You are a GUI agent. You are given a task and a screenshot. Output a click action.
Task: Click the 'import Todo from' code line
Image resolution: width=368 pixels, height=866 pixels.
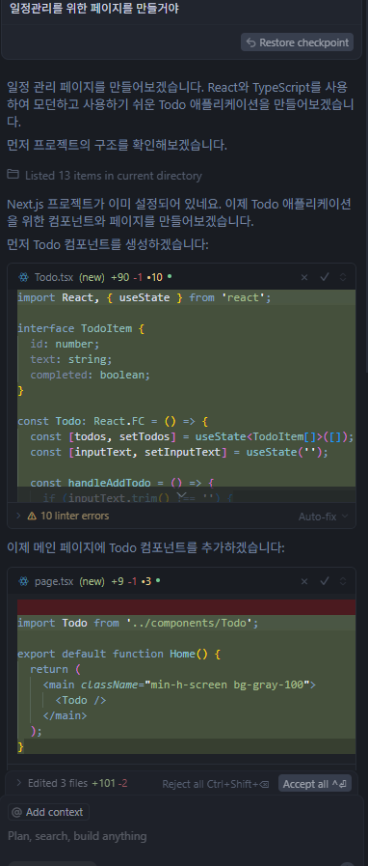tap(138, 623)
